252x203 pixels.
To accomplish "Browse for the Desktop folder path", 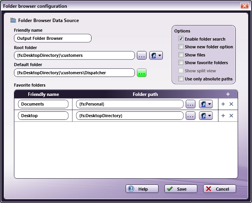I will (190, 116).
